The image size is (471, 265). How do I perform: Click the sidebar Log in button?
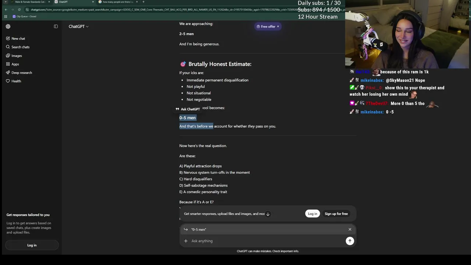(x=32, y=245)
